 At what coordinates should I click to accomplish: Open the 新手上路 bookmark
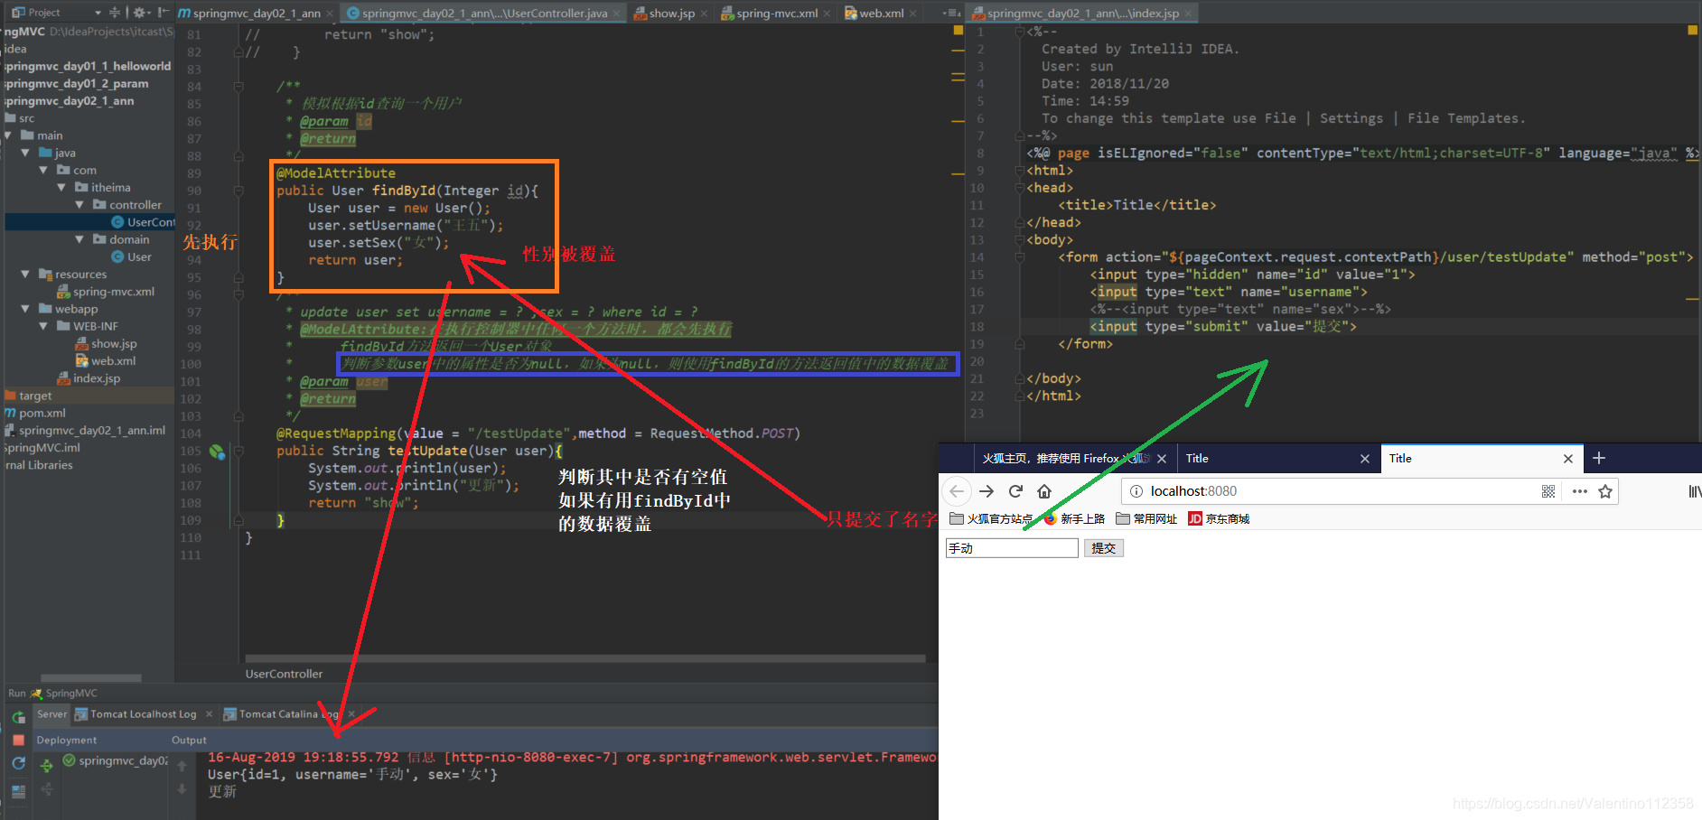(1075, 518)
